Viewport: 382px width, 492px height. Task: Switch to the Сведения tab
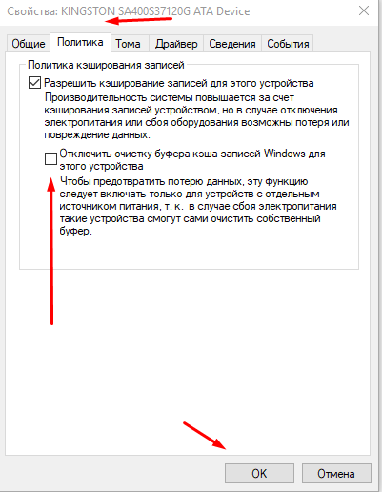(x=232, y=44)
